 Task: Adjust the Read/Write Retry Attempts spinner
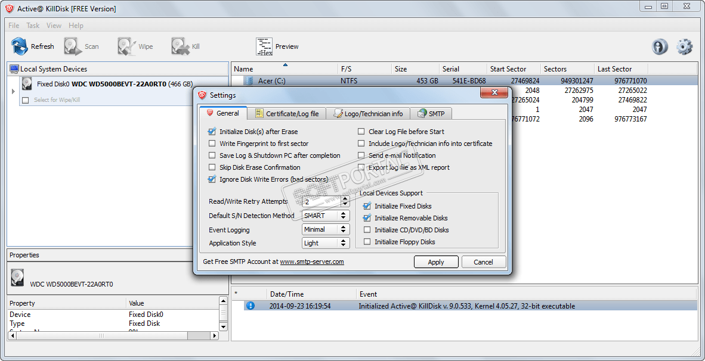tap(344, 201)
